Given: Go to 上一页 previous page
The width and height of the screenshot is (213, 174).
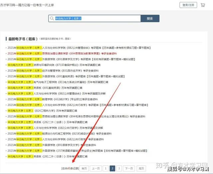Looking at the screenshot, I should tap(96, 168).
